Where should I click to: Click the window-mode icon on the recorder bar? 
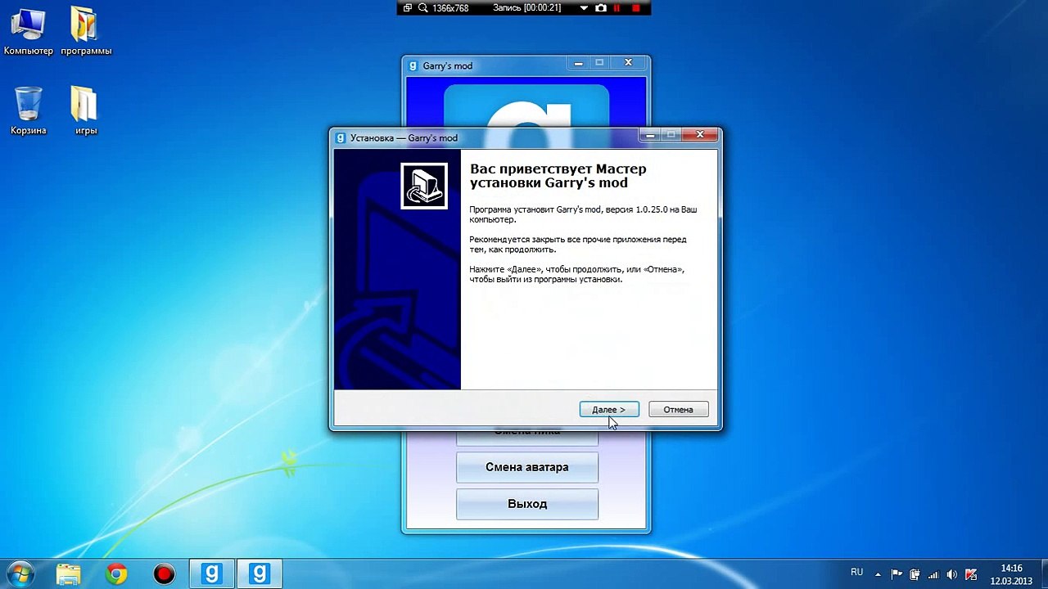point(408,7)
